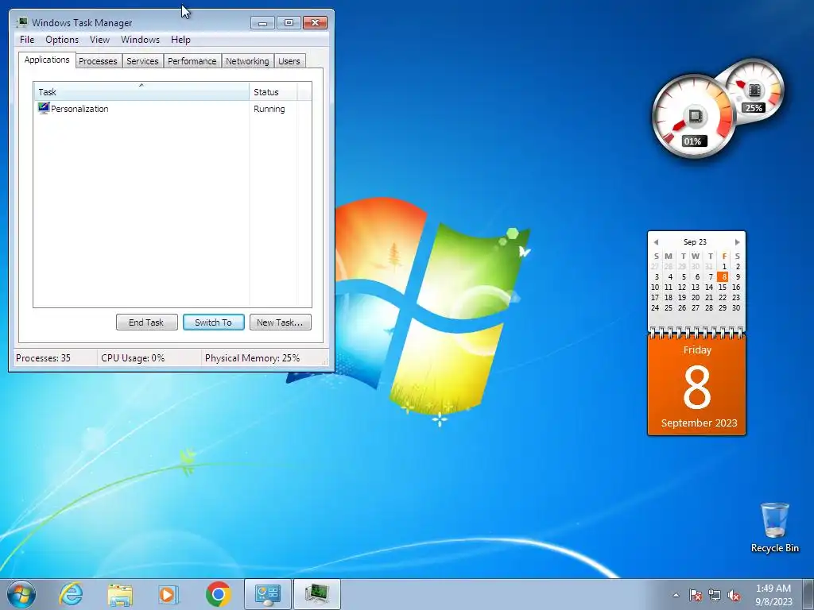
Task: Go to next month in calendar gadget
Action: pyautogui.click(x=737, y=242)
